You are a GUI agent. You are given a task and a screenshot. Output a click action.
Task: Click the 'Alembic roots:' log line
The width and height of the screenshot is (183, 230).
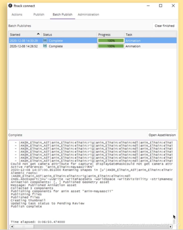point(24,173)
